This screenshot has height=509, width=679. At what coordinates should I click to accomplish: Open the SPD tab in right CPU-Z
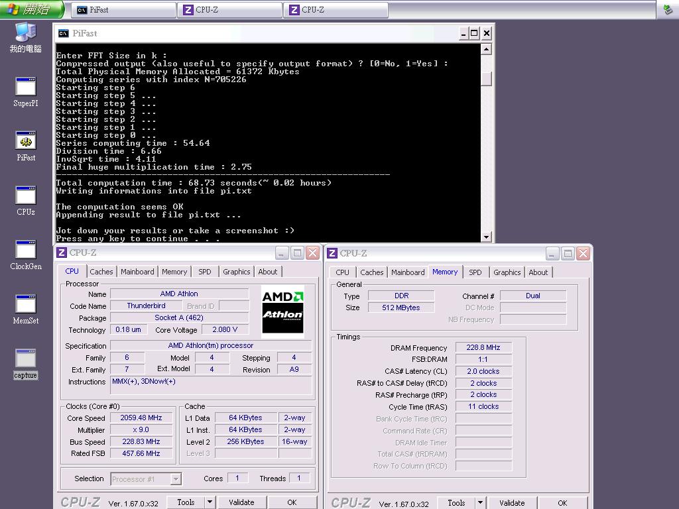475,272
